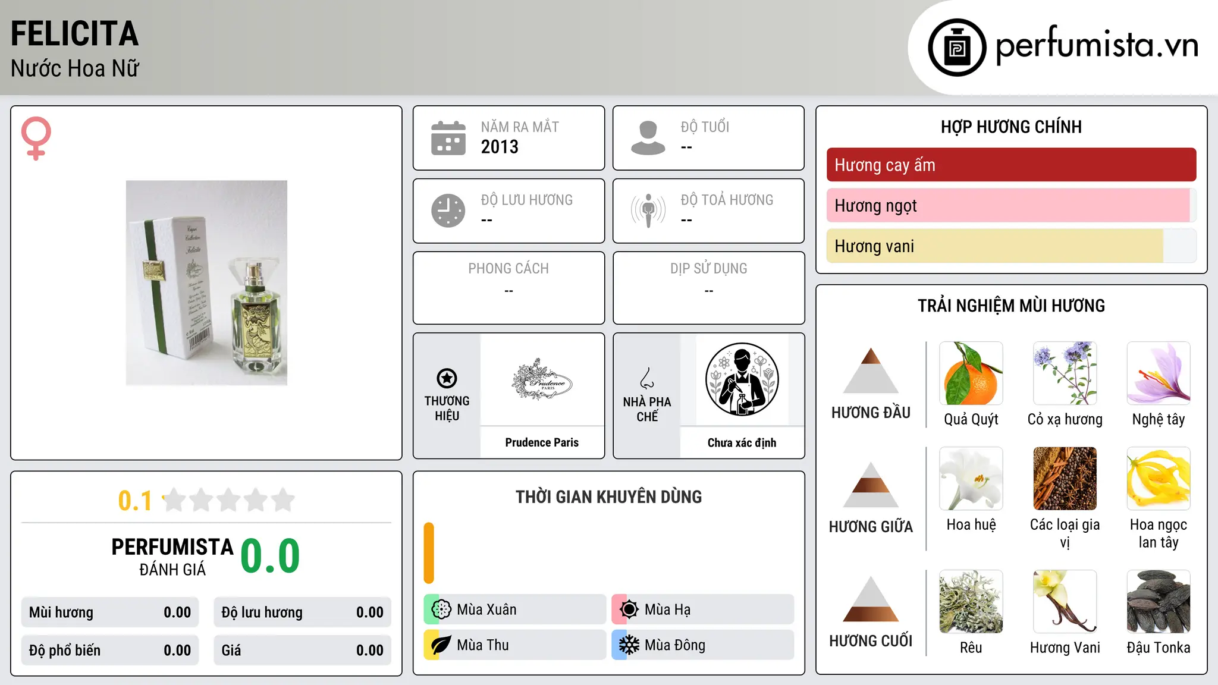The width and height of the screenshot is (1218, 685).
Task: Click the Hương Cuối pyramid icon
Action: click(x=871, y=599)
